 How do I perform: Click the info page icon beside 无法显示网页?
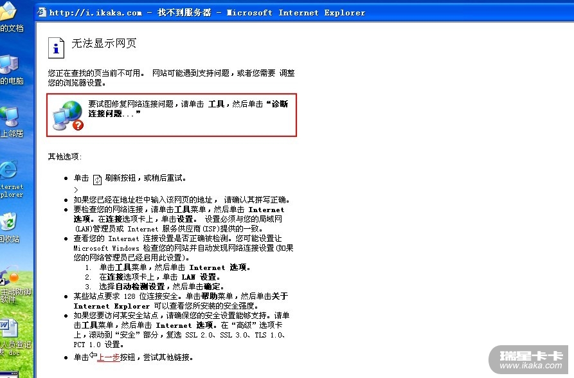(56, 48)
